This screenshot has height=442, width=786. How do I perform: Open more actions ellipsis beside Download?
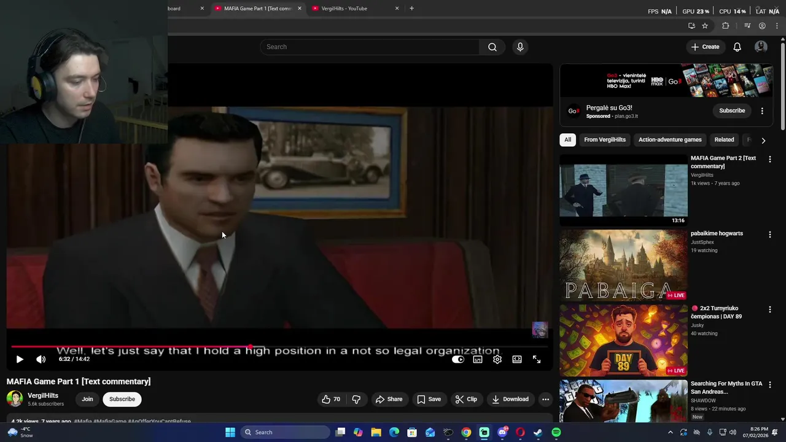pyautogui.click(x=545, y=399)
